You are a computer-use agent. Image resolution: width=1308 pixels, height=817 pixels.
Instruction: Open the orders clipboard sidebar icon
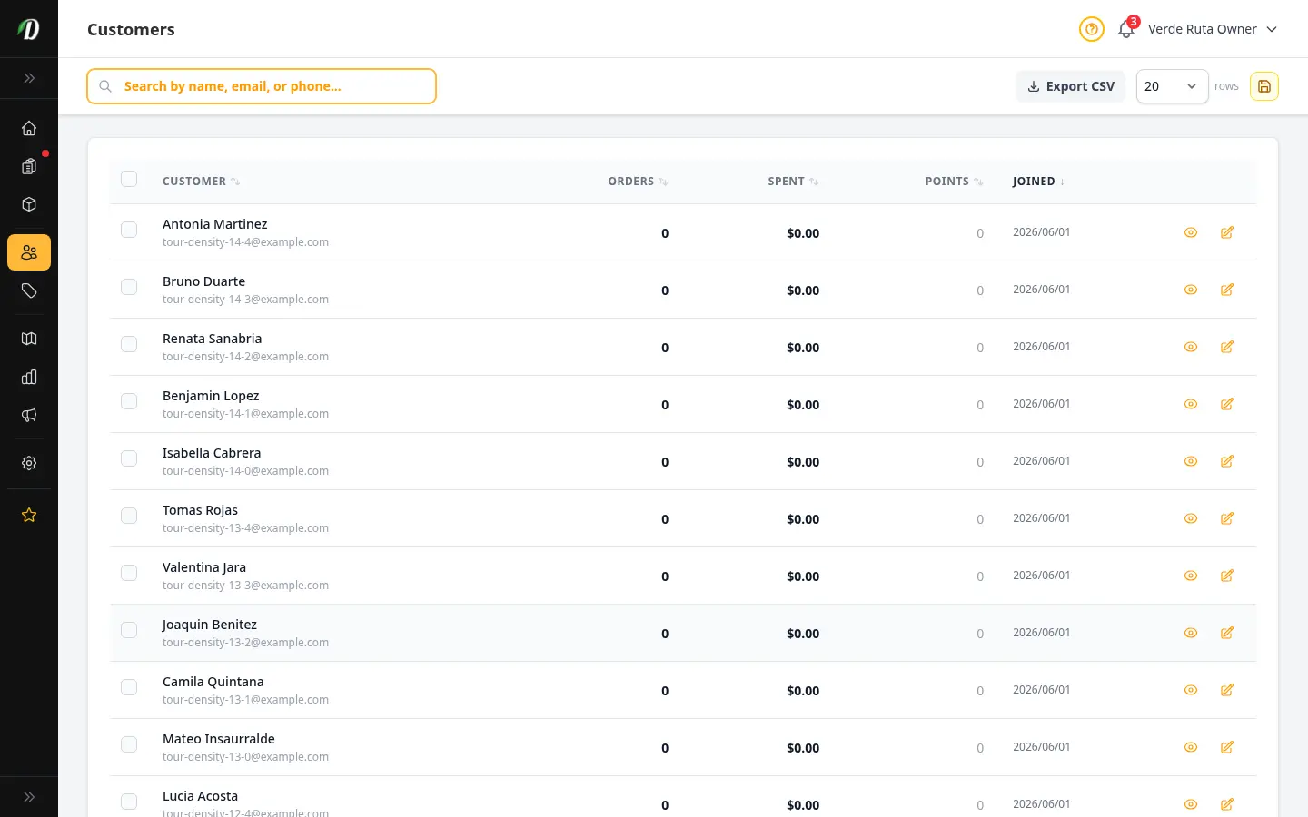29,166
